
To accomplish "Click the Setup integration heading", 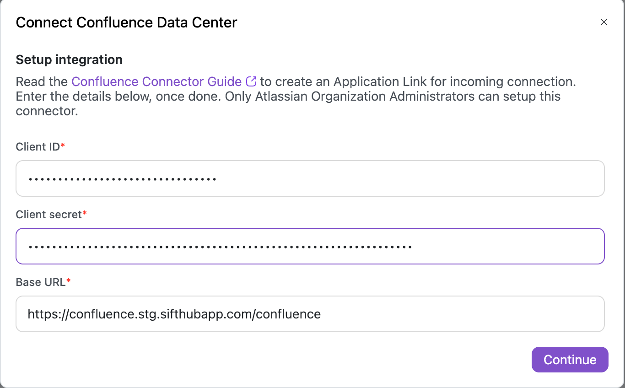I will click(69, 60).
